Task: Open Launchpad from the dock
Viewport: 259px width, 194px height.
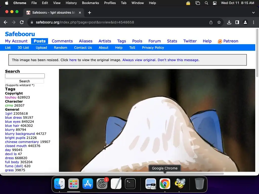Action: tap(74, 183)
